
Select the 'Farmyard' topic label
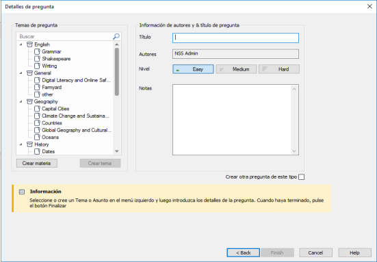tap(52, 88)
